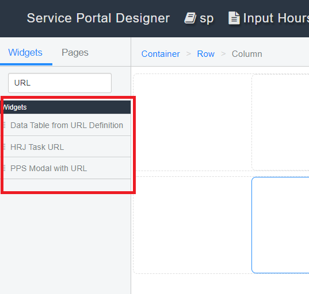Click the sp portal name in header
Image resolution: width=309 pixels, height=294 pixels.
[207, 18]
